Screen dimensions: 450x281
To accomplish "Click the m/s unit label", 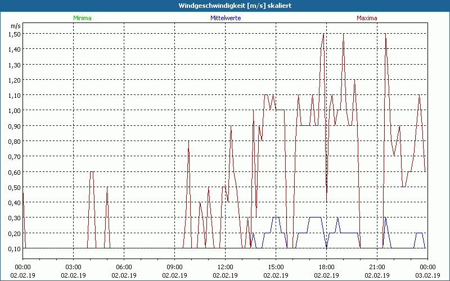I will click(15, 26).
